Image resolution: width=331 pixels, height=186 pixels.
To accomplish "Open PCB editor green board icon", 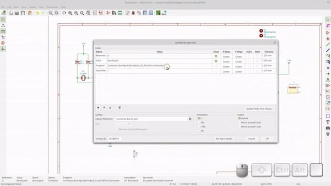I will pos(158,13).
